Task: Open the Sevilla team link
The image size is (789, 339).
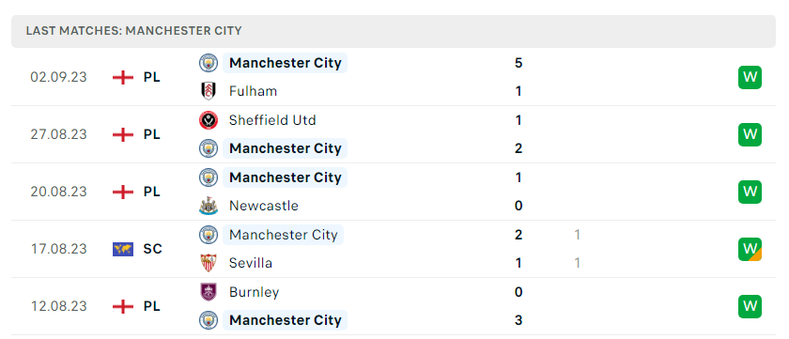Action: [251, 263]
